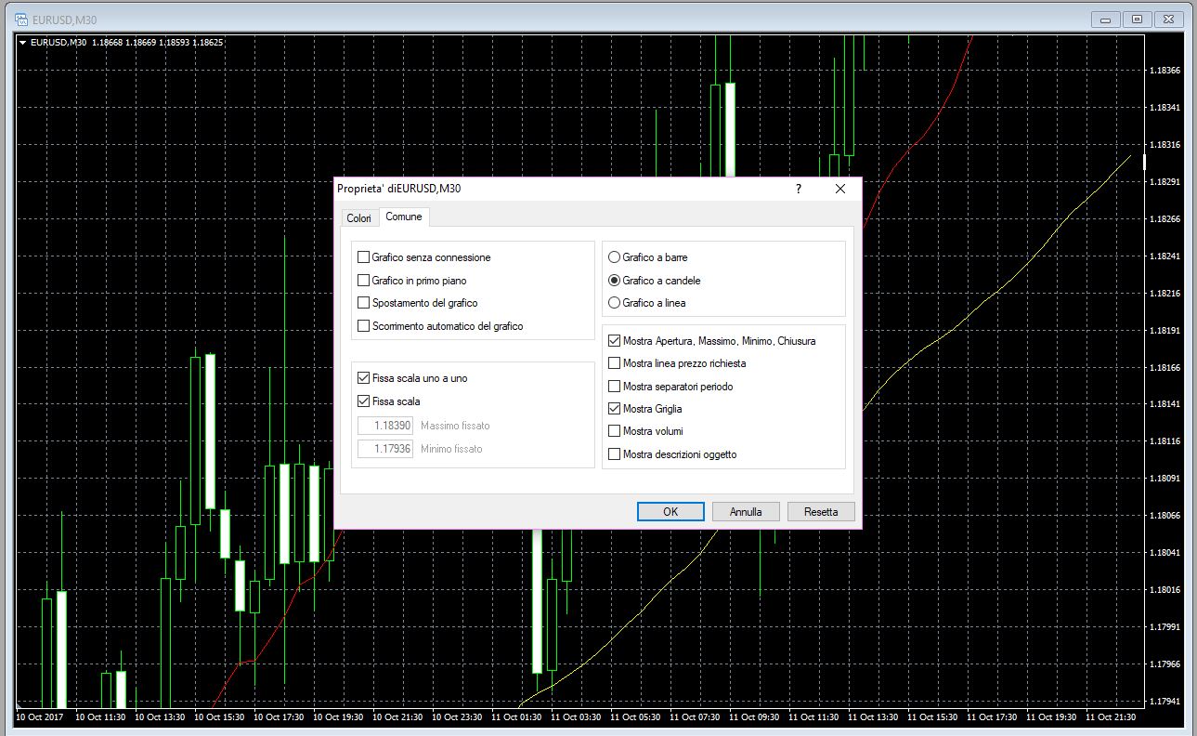Viewport: 1197px width, 736px height.
Task: Toggle Spostamento del grafico checkbox
Action: click(364, 303)
